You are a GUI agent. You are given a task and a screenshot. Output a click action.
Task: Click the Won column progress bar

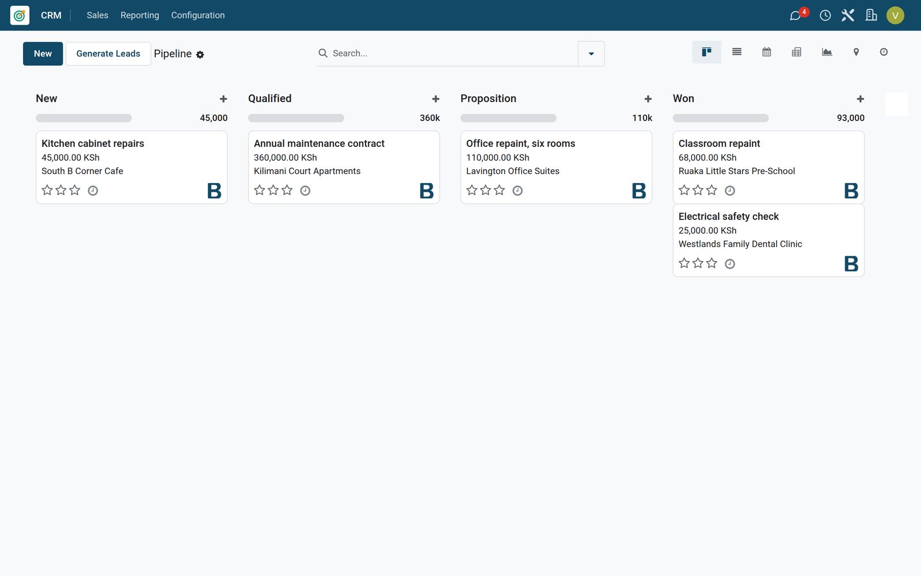[721, 118]
